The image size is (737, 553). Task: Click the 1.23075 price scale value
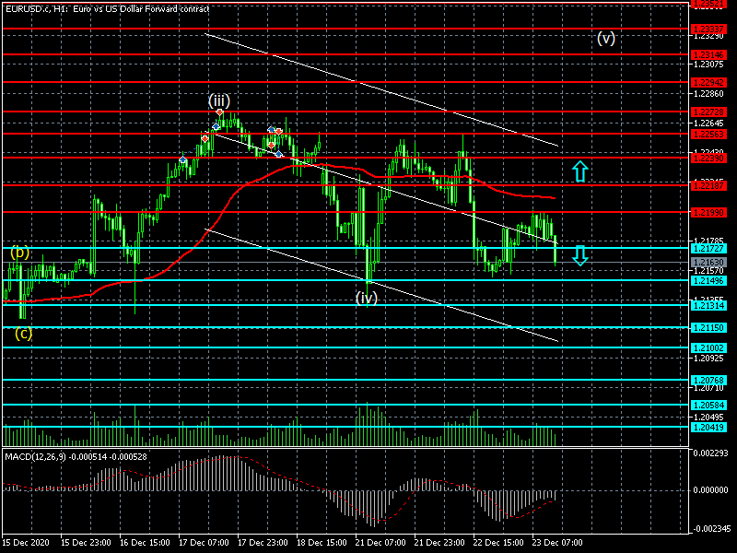pyautogui.click(x=708, y=65)
